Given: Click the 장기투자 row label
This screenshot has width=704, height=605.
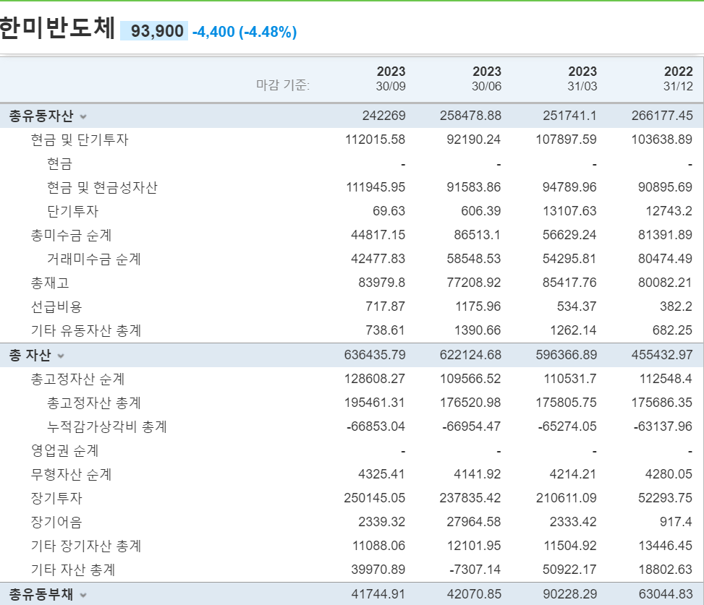Looking at the screenshot, I should [x=56, y=498].
